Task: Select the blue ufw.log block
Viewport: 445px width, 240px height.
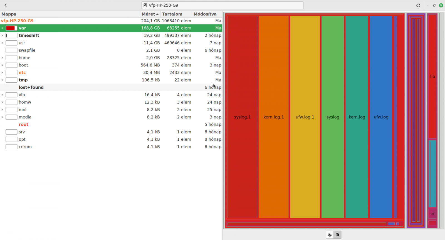Action: [381, 117]
